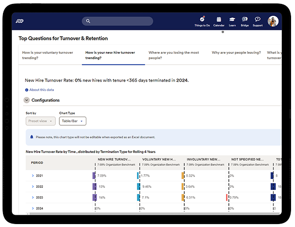The image size is (295, 227).
Task: Expand the 2021 period row
Action: point(33,176)
